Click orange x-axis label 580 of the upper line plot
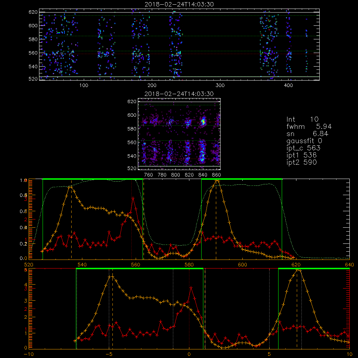 (189, 265)
